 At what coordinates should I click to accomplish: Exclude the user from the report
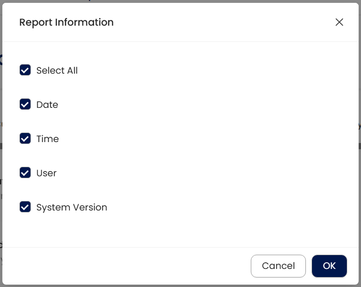click(x=25, y=173)
